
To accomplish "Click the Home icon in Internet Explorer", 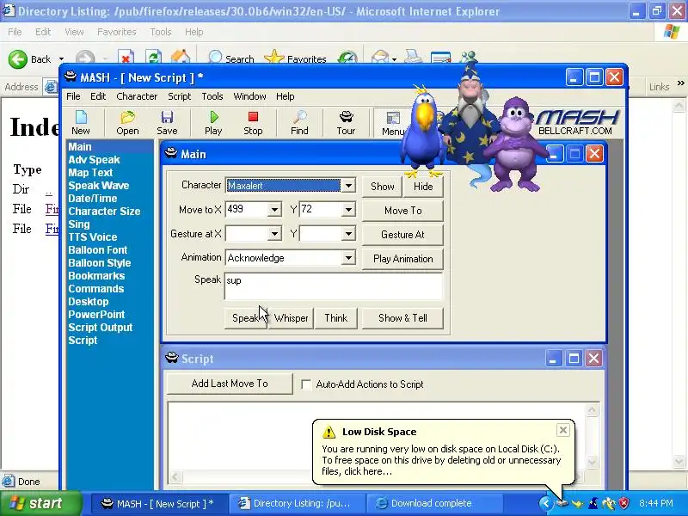I will tap(181, 58).
